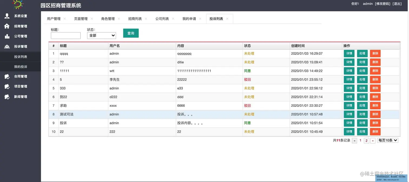Image resolution: width=409 pixels, height=182 pixels.
Task: Click the next page » button
Action: [x=373, y=140]
